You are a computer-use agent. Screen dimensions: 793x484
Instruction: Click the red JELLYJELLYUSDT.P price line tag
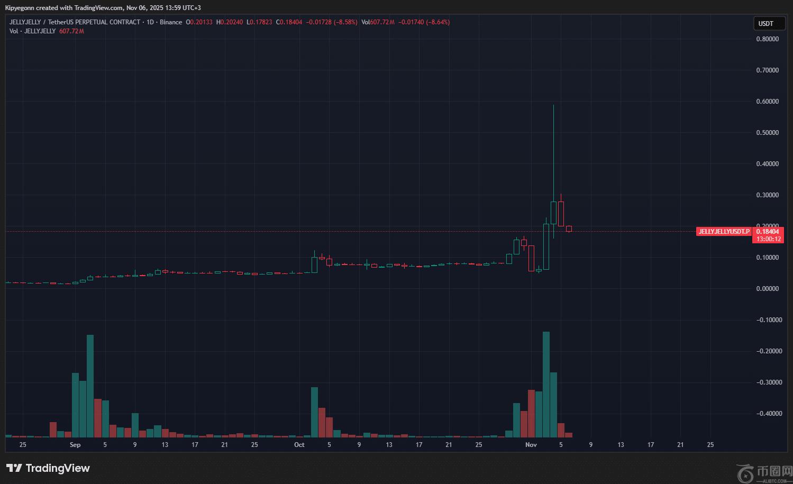pyautogui.click(x=724, y=232)
